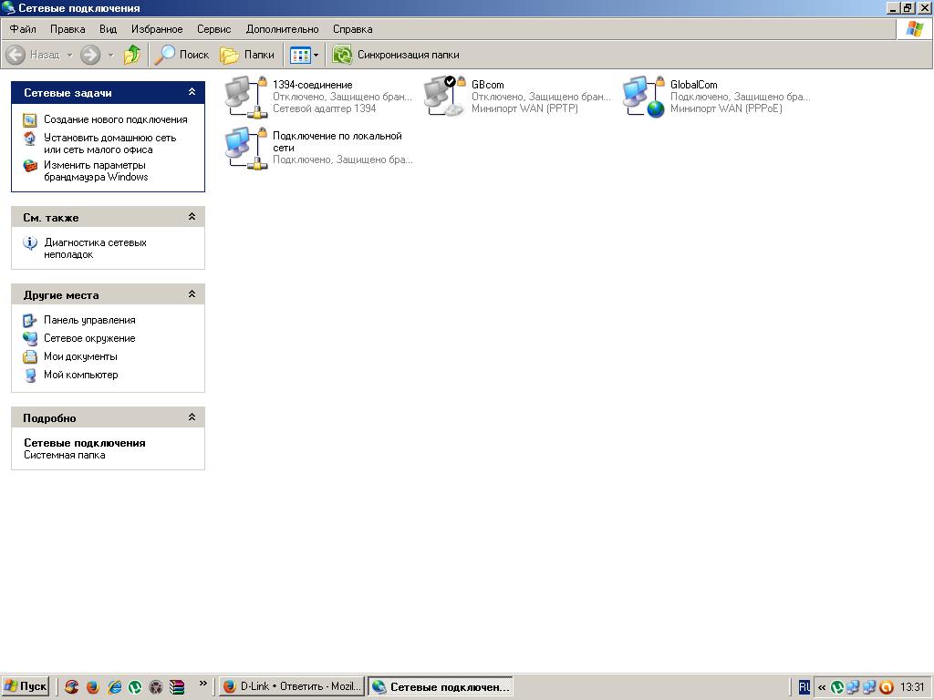Image resolution: width=934 pixels, height=700 pixels.
Task: Click the new connection wizard icon
Action: pyautogui.click(x=30, y=120)
